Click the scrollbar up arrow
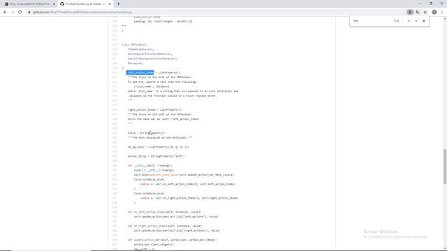The width and height of the screenshot is (447, 251). pos(445,19)
